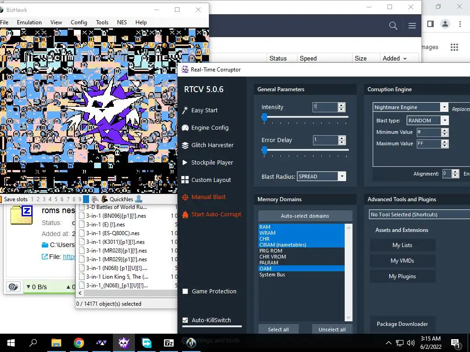Click the browser side panel icon
This screenshot has width=470, height=352.
[x=431, y=24]
